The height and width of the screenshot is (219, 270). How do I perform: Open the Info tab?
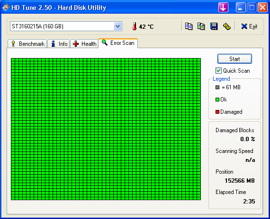pos(59,43)
